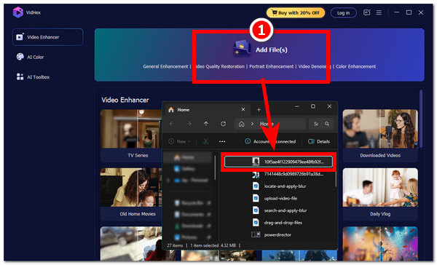Image resolution: width=437 pixels, height=265 pixels.
Task: Select Portrait Enhancement text
Action: tap(271, 66)
